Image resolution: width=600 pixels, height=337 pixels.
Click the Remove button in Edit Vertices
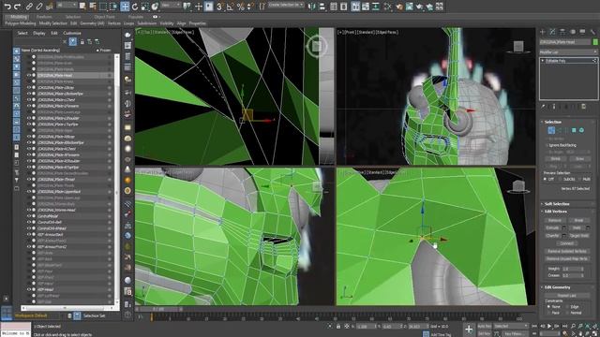(554, 221)
